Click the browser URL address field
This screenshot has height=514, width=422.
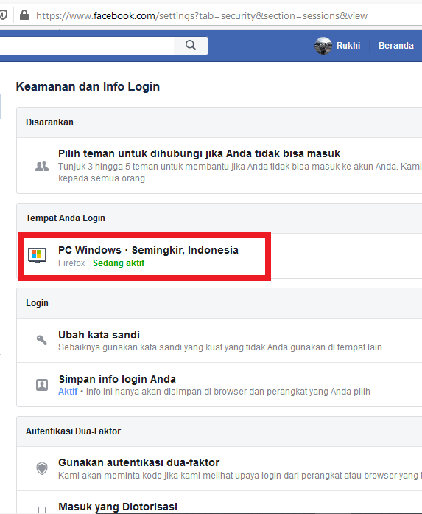pos(202,15)
